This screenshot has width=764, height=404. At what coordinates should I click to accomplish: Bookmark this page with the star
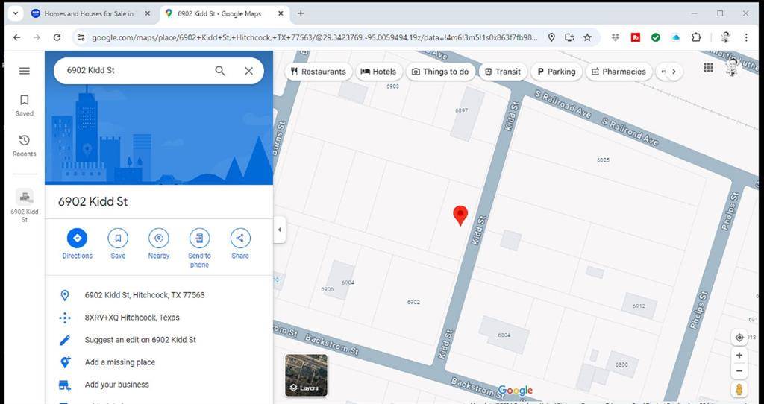coord(588,37)
